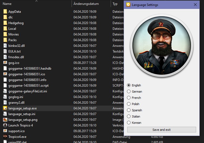
Task: Click the language_setup.png image icon
Action: 5,120
